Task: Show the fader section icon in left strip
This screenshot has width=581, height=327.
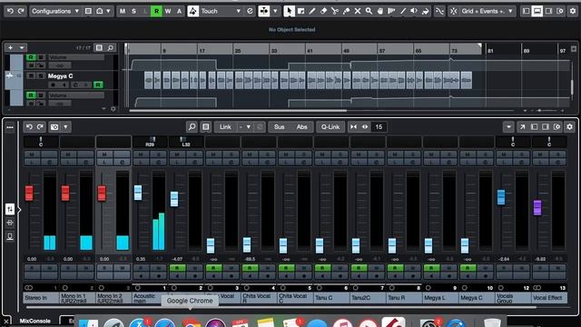Action: 10,210
